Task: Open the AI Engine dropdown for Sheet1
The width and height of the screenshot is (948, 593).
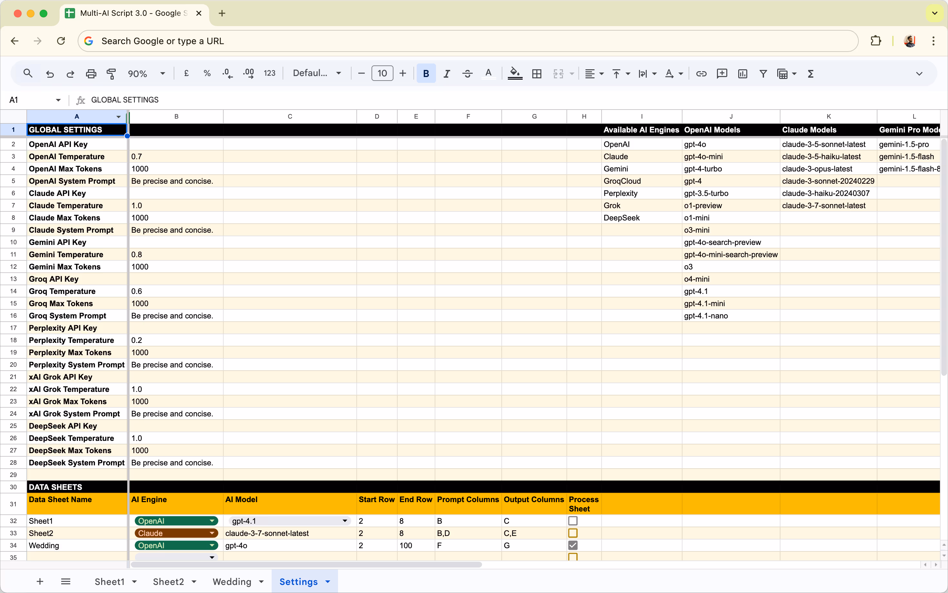Action: coord(177,521)
